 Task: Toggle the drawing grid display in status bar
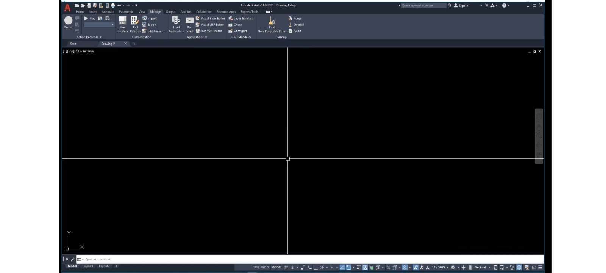(x=286, y=267)
